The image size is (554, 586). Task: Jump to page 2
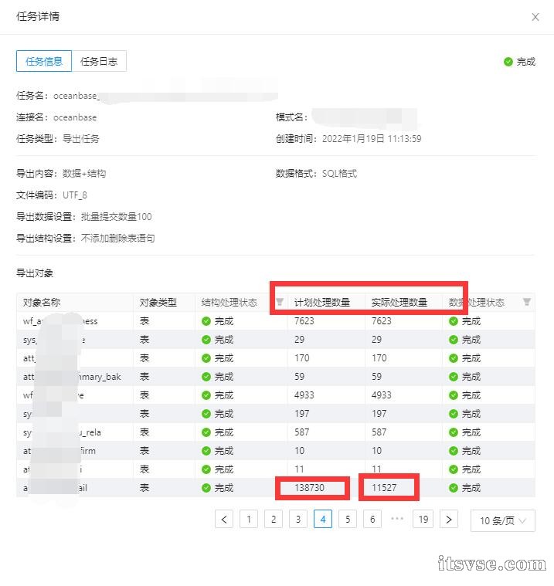click(x=274, y=519)
